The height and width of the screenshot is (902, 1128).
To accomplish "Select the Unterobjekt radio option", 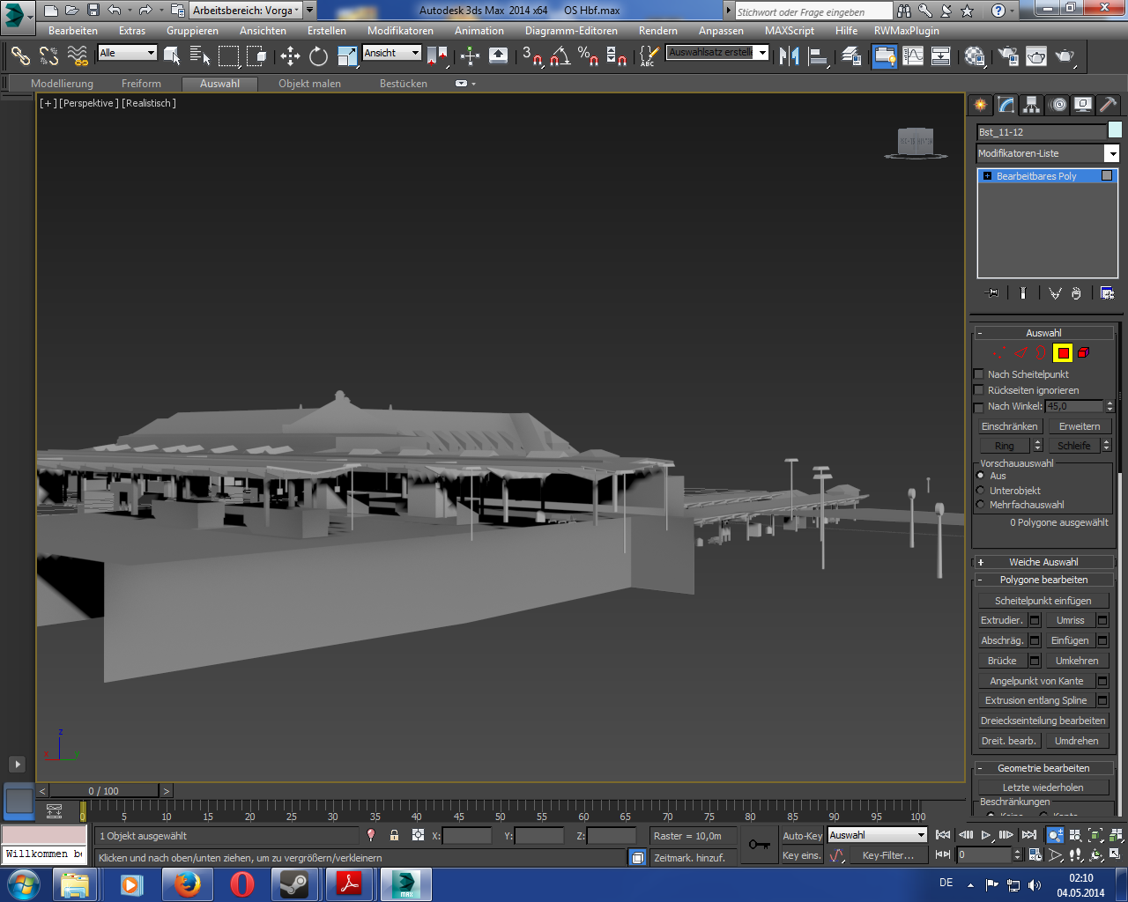I will tap(980, 491).
